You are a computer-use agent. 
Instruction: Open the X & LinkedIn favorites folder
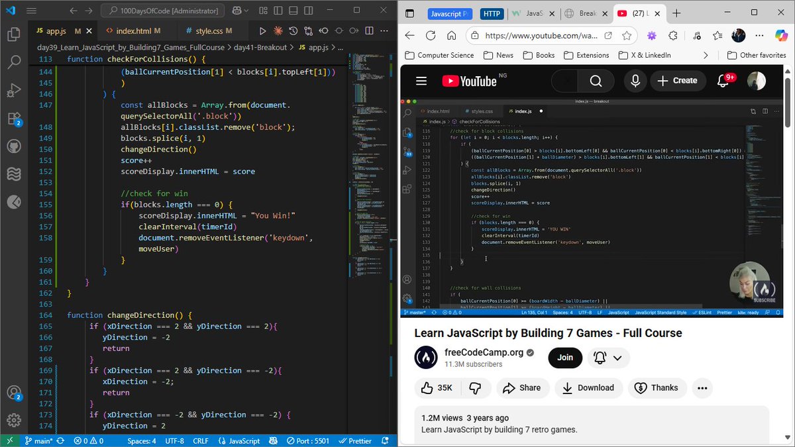644,56
